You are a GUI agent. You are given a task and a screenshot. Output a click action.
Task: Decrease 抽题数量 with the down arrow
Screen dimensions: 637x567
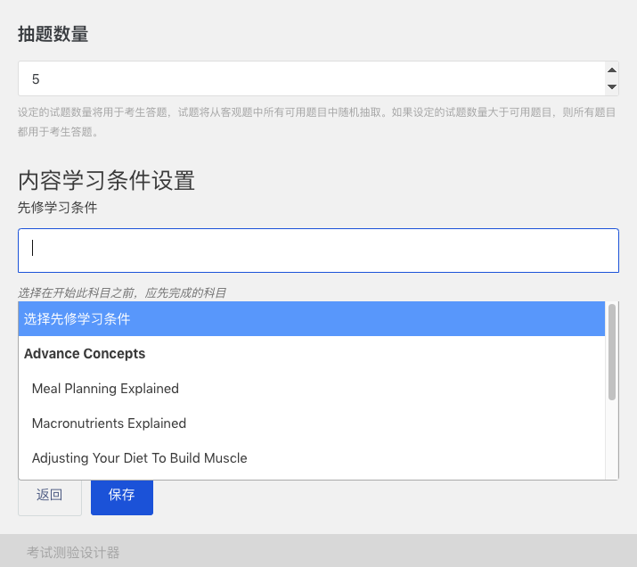611,86
